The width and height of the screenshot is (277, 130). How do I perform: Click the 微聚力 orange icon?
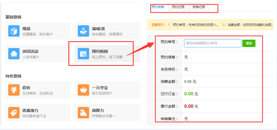tap(83, 113)
